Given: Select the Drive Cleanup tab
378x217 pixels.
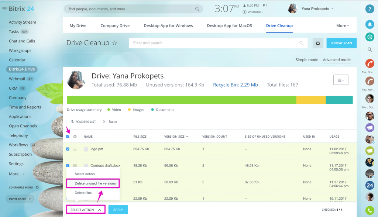Looking at the screenshot, I should 279,25.
